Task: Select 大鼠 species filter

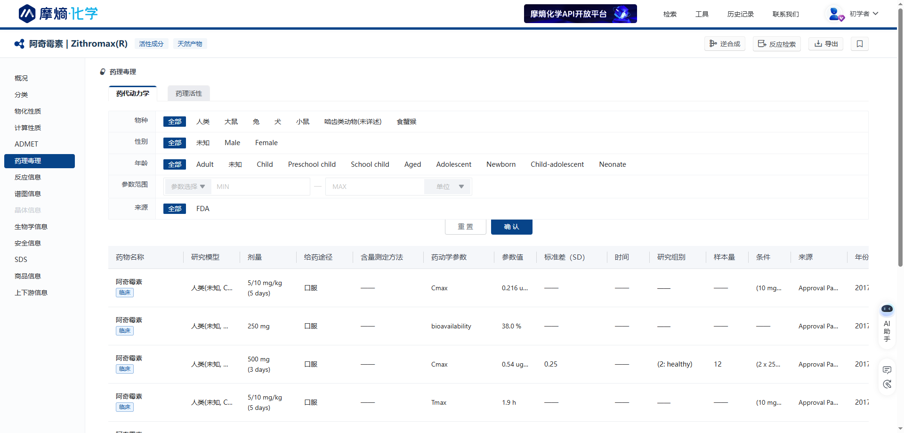Action: (x=231, y=122)
